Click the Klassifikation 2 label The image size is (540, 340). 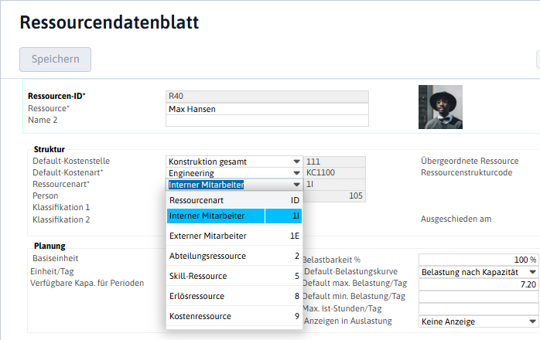[61, 219]
